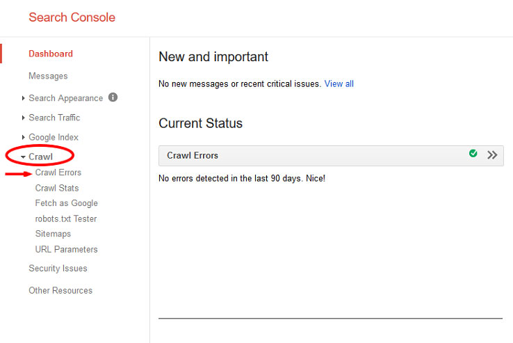Click the Search Appearance info icon
The image size is (513, 343).
113,97
